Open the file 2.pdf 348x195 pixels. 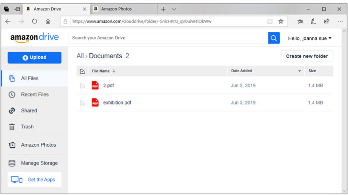pos(108,86)
